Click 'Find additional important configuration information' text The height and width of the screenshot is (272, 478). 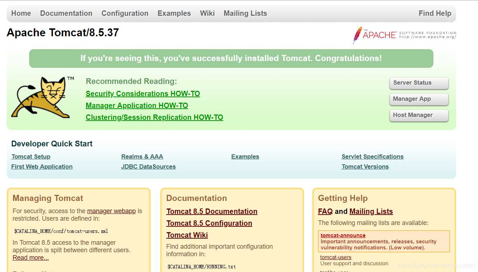tap(219, 250)
